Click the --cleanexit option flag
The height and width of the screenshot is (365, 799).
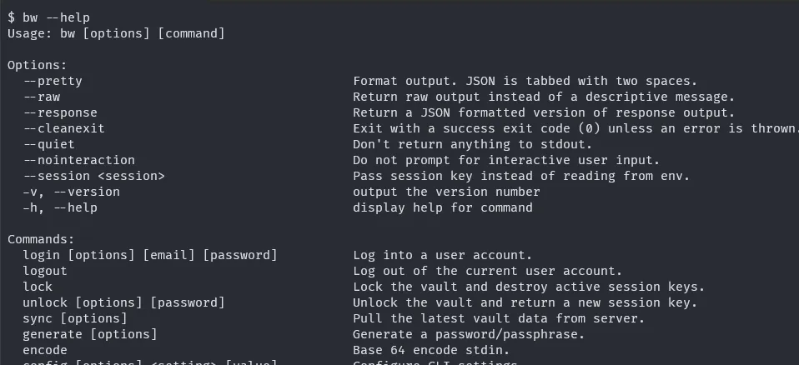(x=64, y=128)
